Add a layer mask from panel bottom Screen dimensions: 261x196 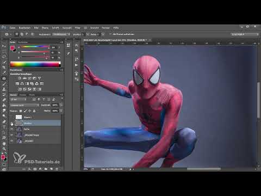pyautogui.click(x=35, y=169)
